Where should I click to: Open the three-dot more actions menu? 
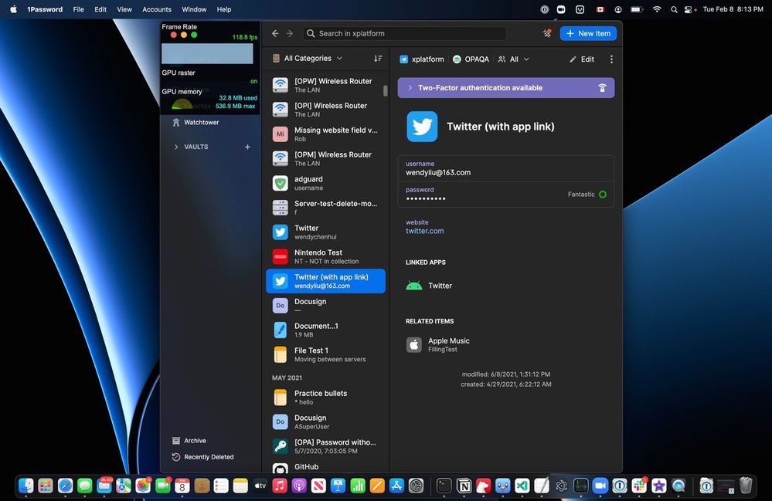click(x=611, y=59)
